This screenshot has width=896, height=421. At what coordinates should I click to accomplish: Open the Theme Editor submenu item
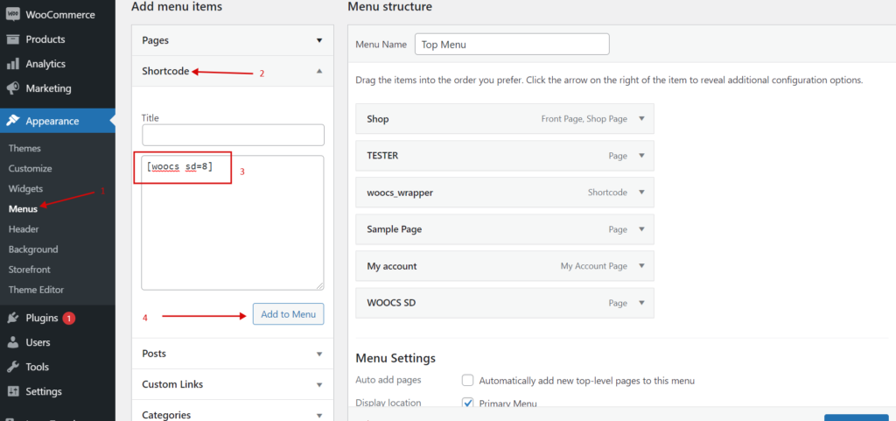tap(36, 290)
